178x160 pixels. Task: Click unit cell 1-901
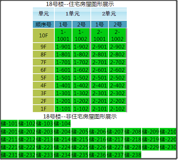point(63,47)
